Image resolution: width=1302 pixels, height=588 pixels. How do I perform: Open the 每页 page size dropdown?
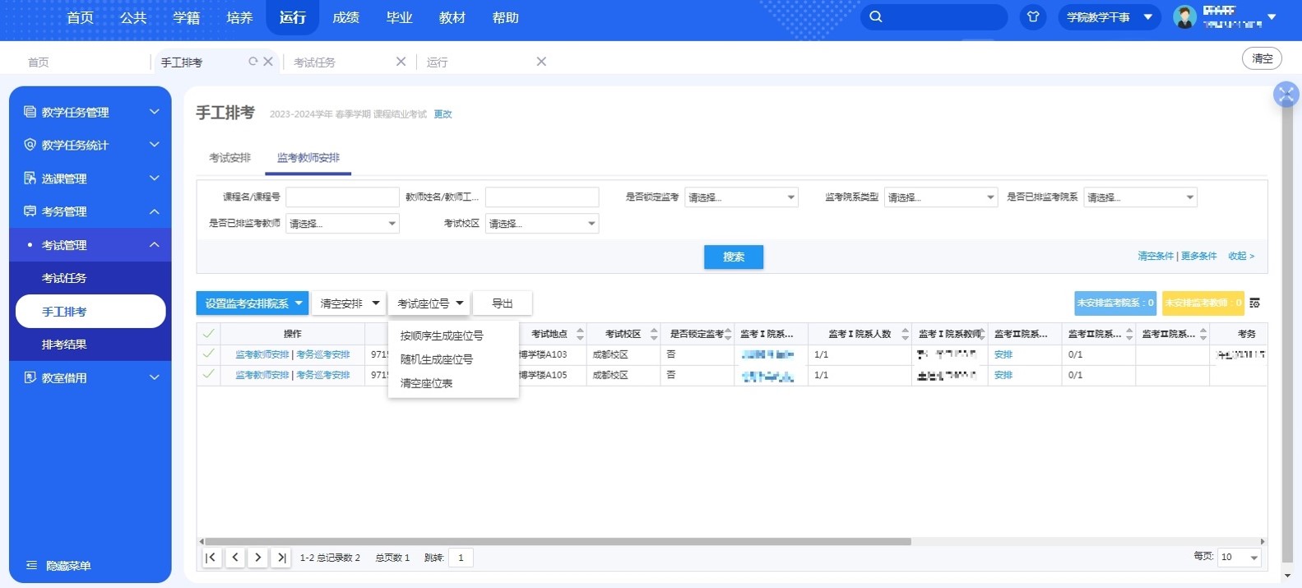[x=1239, y=558]
